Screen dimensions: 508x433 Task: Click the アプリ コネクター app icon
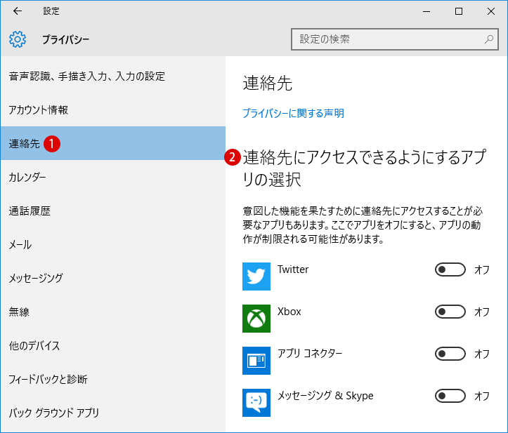tap(256, 361)
